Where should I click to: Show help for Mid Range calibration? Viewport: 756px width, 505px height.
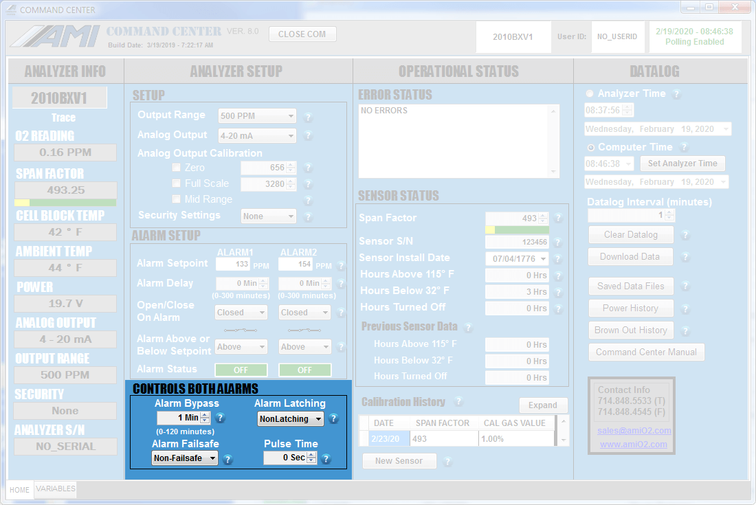pyautogui.click(x=309, y=200)
